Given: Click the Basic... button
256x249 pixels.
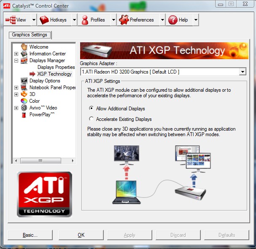Looking at the screenshot, I should pos(30,235).
